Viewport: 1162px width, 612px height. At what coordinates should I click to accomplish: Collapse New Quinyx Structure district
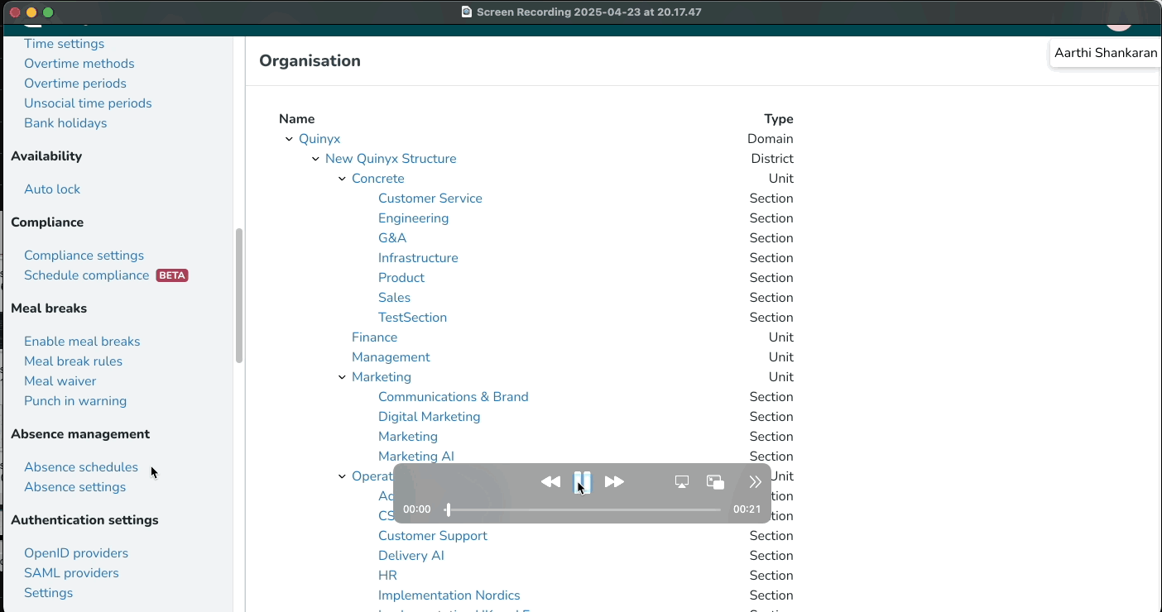315,159
